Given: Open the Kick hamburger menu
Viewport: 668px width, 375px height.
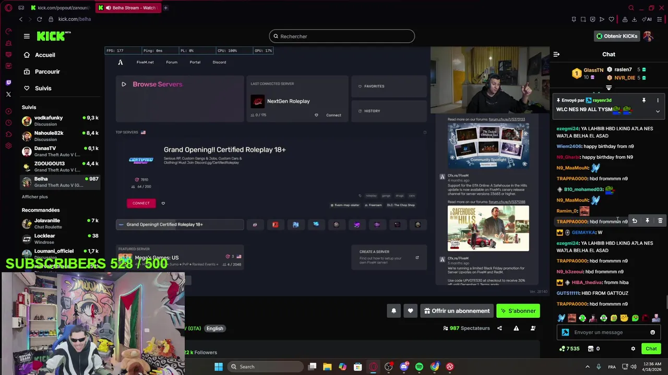Looking at the screenshot, I should (27, 36).
